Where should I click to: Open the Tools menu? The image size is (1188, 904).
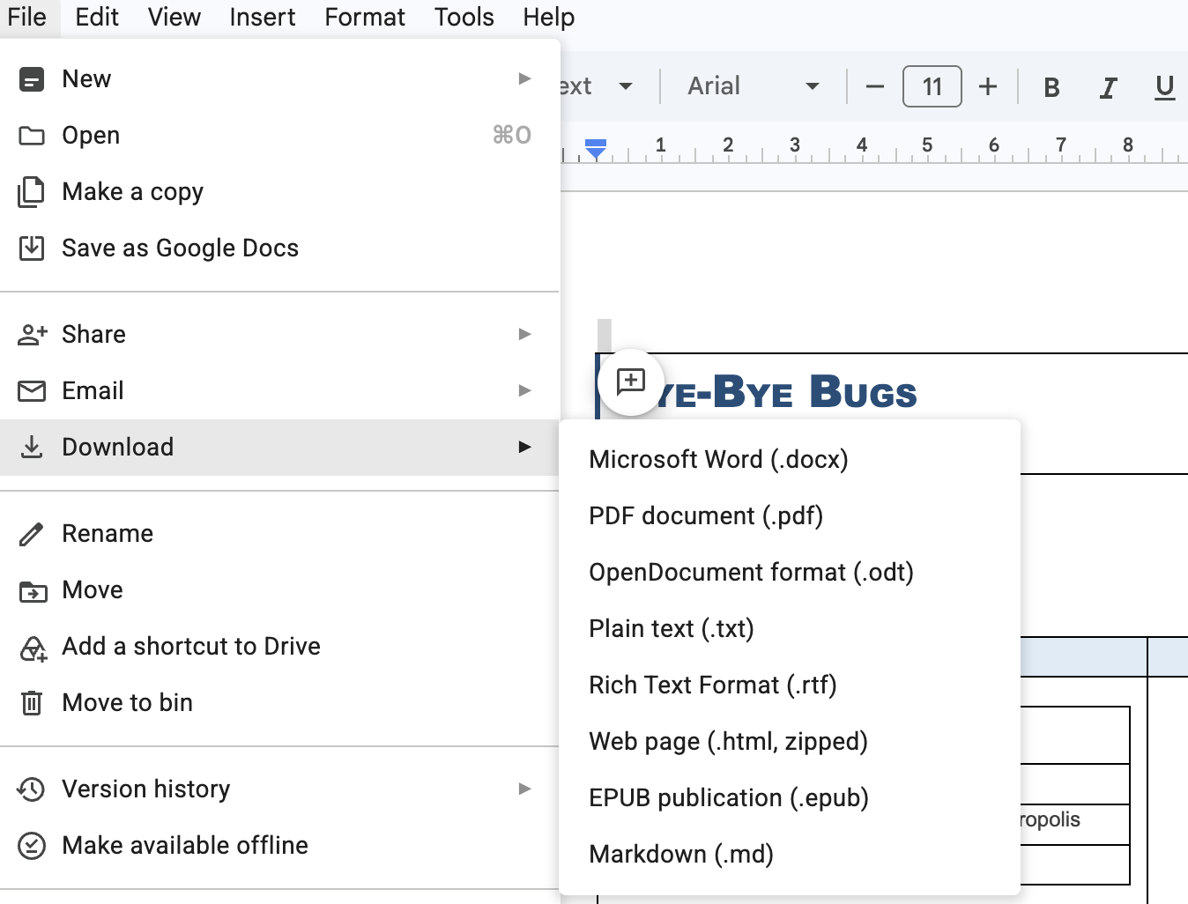464,18
